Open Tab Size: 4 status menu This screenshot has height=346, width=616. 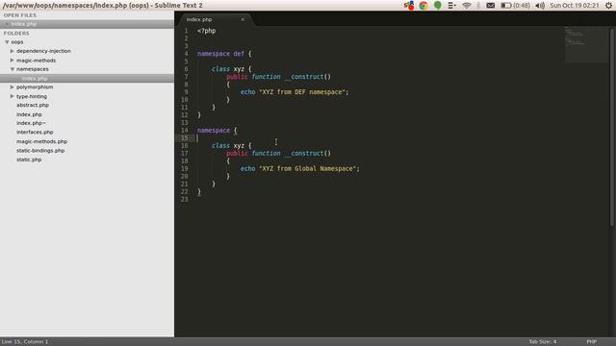coord(543,342)
